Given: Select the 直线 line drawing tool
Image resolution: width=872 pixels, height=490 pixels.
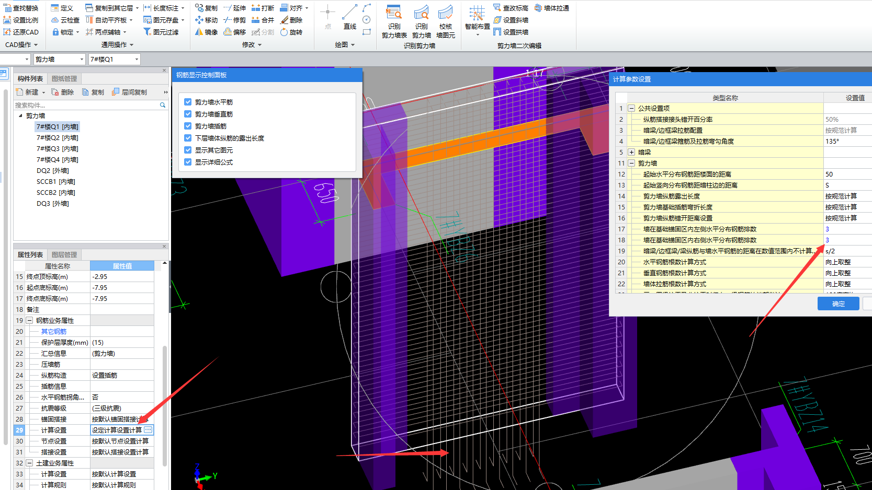Looking at the screenshot, I should click(x=349, y=17).
